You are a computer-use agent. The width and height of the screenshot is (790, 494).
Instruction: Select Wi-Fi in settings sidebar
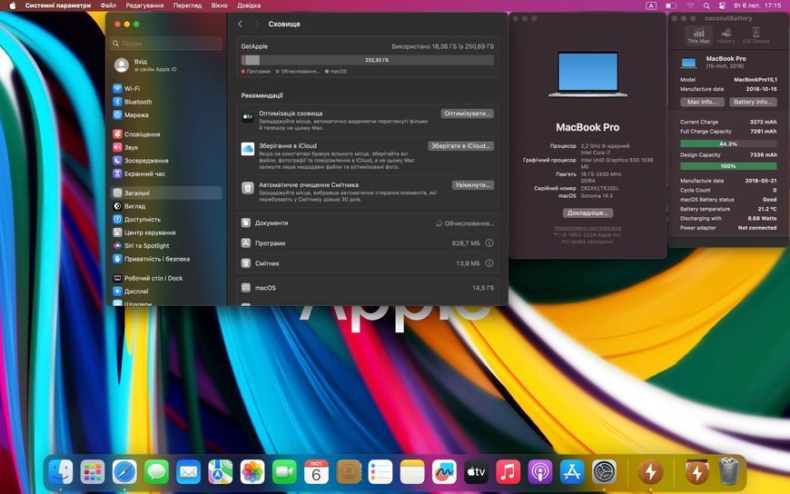pos(166,89)
